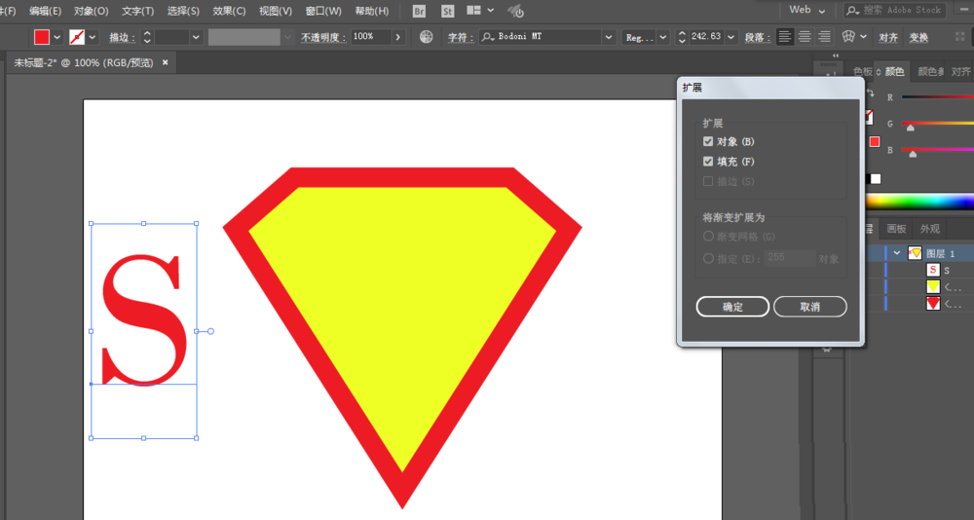Toggle the 对象 (B) checkbox in Expand dialog

point(708,141)
